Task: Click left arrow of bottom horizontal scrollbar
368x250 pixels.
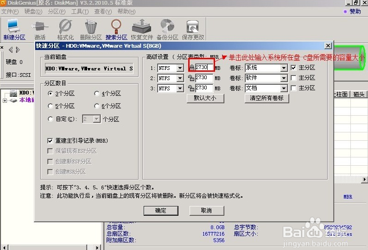Action: click(4, 247)
